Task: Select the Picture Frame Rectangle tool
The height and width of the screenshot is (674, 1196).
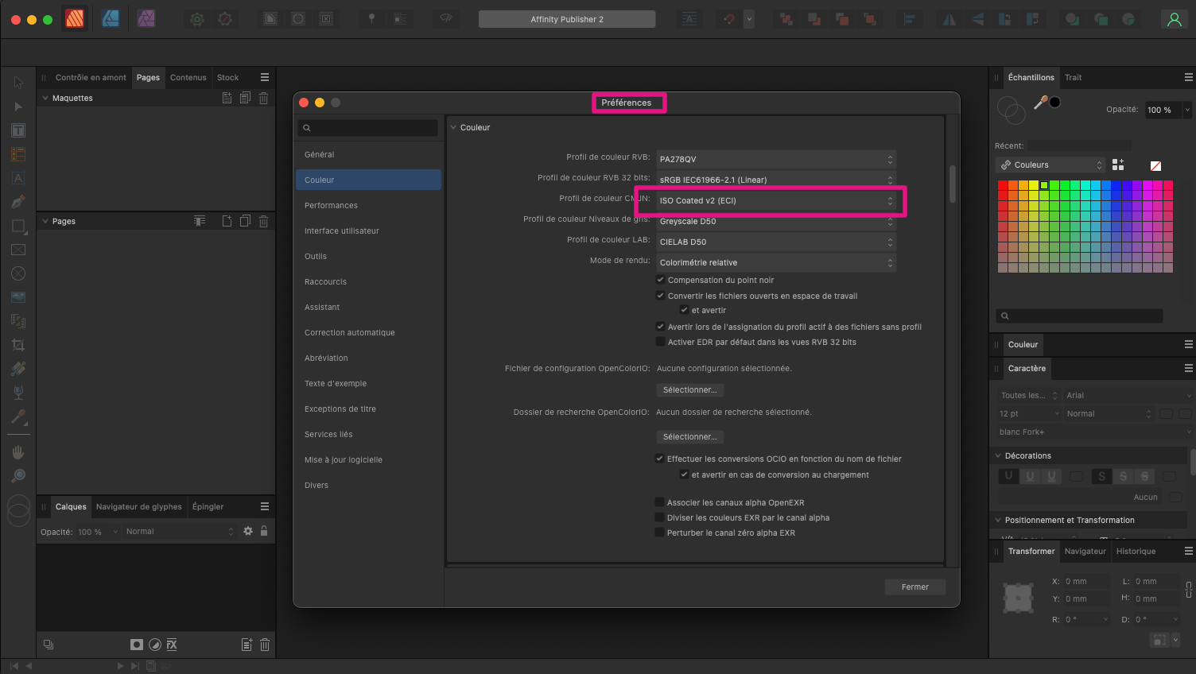Action: [18, 250]
